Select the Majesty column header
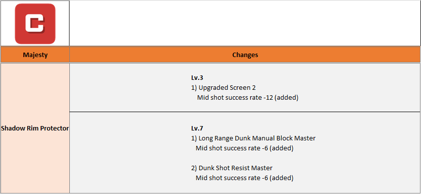421x194 pixels. pyautogui.click(x=35, y=55)
